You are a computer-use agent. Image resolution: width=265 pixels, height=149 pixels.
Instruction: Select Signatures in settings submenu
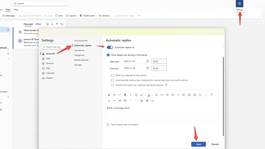[x=79, y=50]
